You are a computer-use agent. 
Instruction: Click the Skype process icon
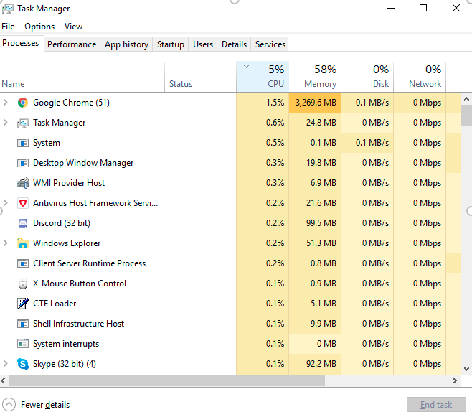pos(23,364)
